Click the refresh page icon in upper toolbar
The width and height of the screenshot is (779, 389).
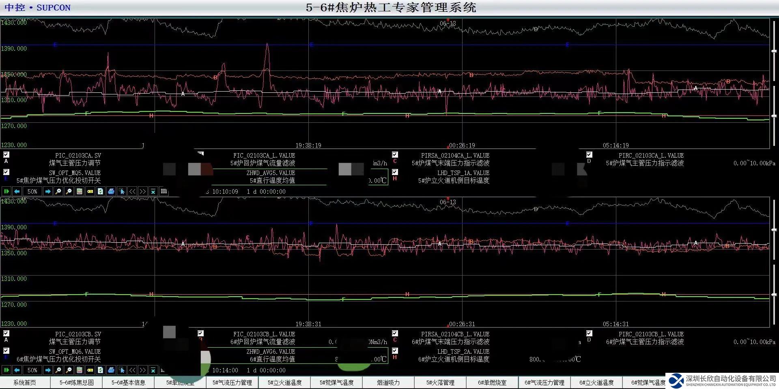(101, 191)
